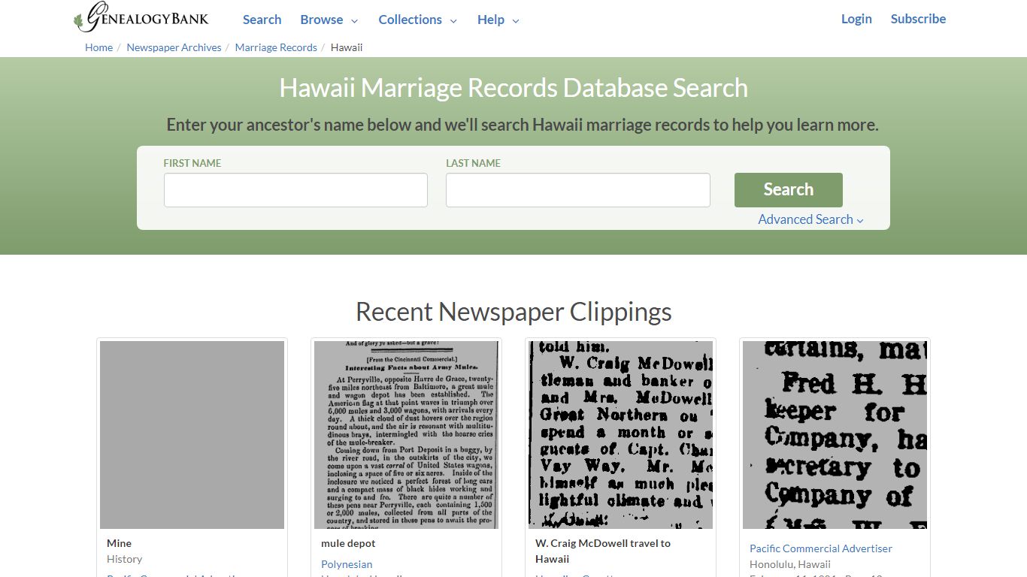Image resolution: width=1027 pixels, height=577 pixels.
Task: Focus the Last Name input field
Action: pos(577,190)
